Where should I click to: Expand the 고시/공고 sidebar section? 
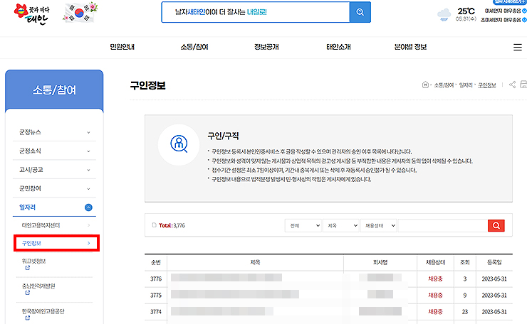coord(54,170)
